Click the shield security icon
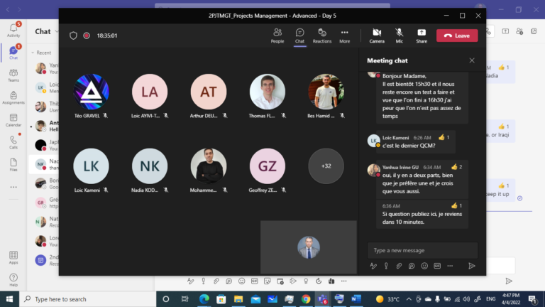 click(73, 36)
